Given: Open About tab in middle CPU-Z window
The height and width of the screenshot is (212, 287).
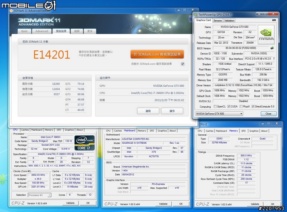Looking at the screenshot, I should point(172,131).
